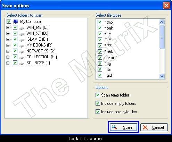Expand the MY BOOKS (F:) tree node
Image resolution: width=172 pixels, height=142 pixels.
[8, 45]
